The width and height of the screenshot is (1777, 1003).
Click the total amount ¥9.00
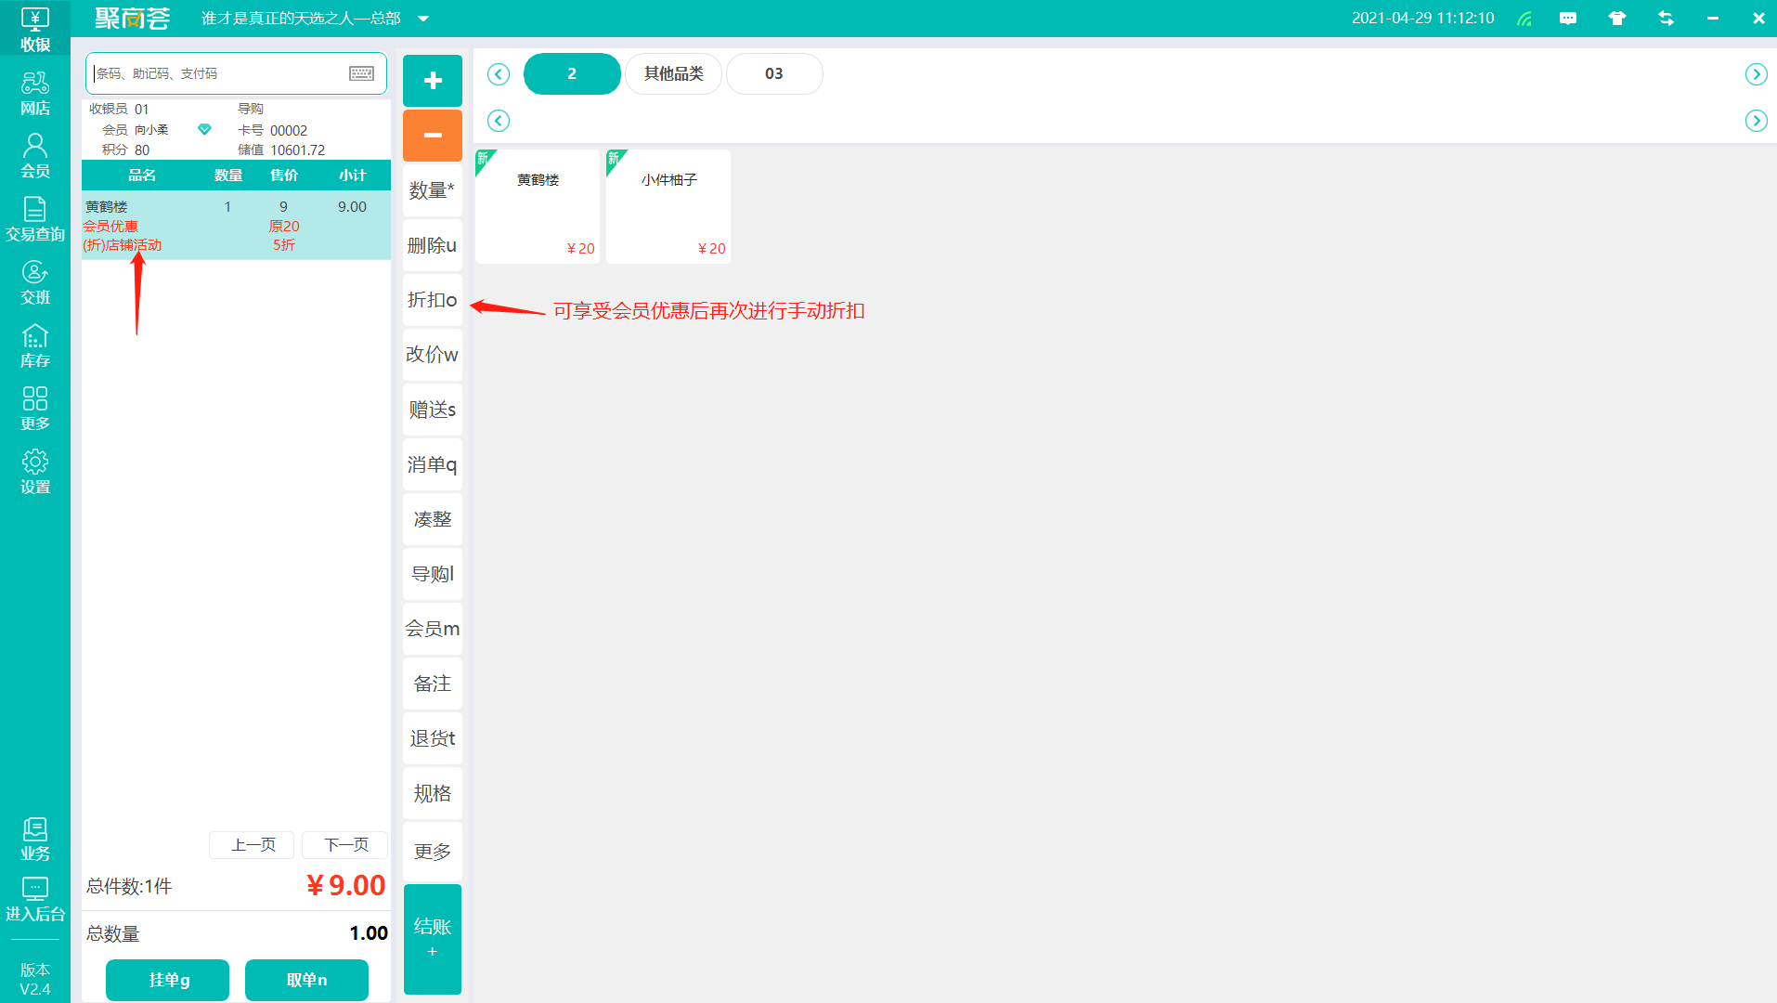click(x=346, y=885)
